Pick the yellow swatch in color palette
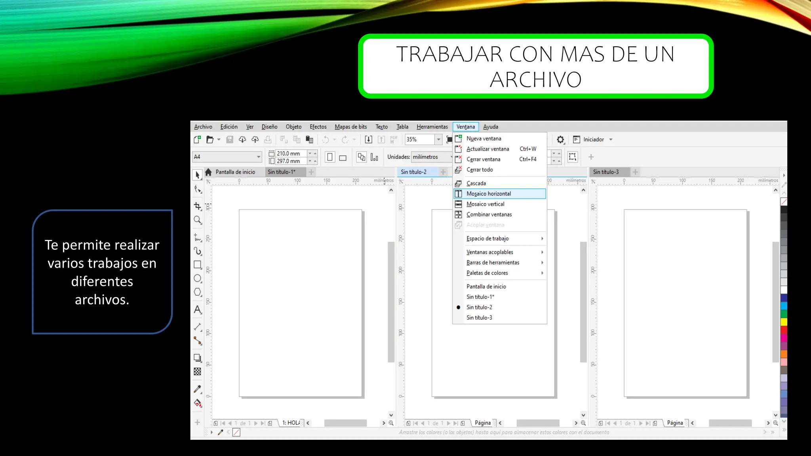The width and height of the screenshot is (811, 456). (784, 322)
